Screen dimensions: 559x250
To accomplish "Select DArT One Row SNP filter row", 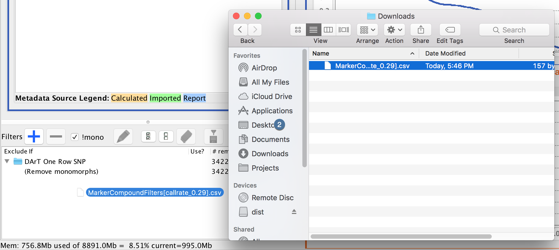I will [x=115, y=161].
